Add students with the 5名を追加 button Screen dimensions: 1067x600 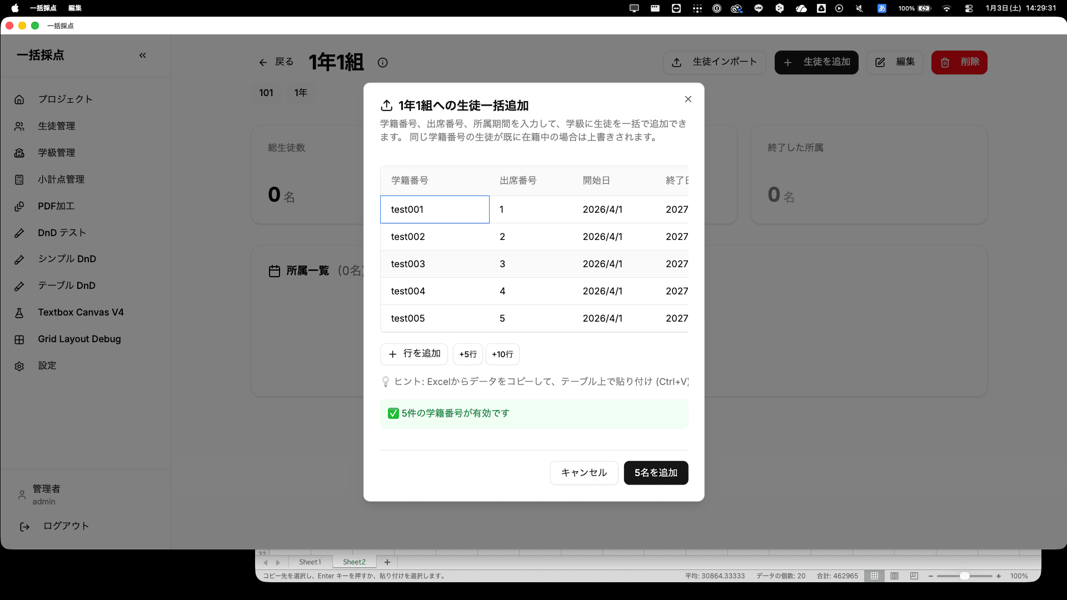coord(656,473)
